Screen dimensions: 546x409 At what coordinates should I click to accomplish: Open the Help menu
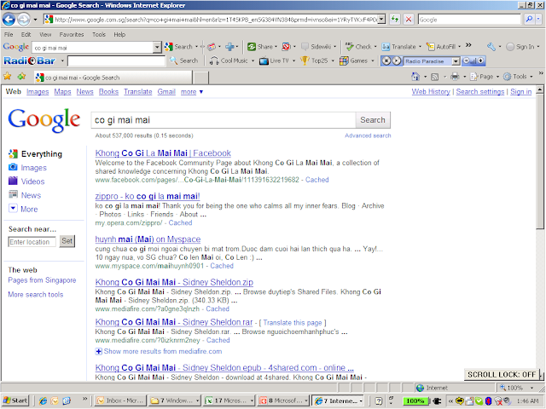(119, 34)
